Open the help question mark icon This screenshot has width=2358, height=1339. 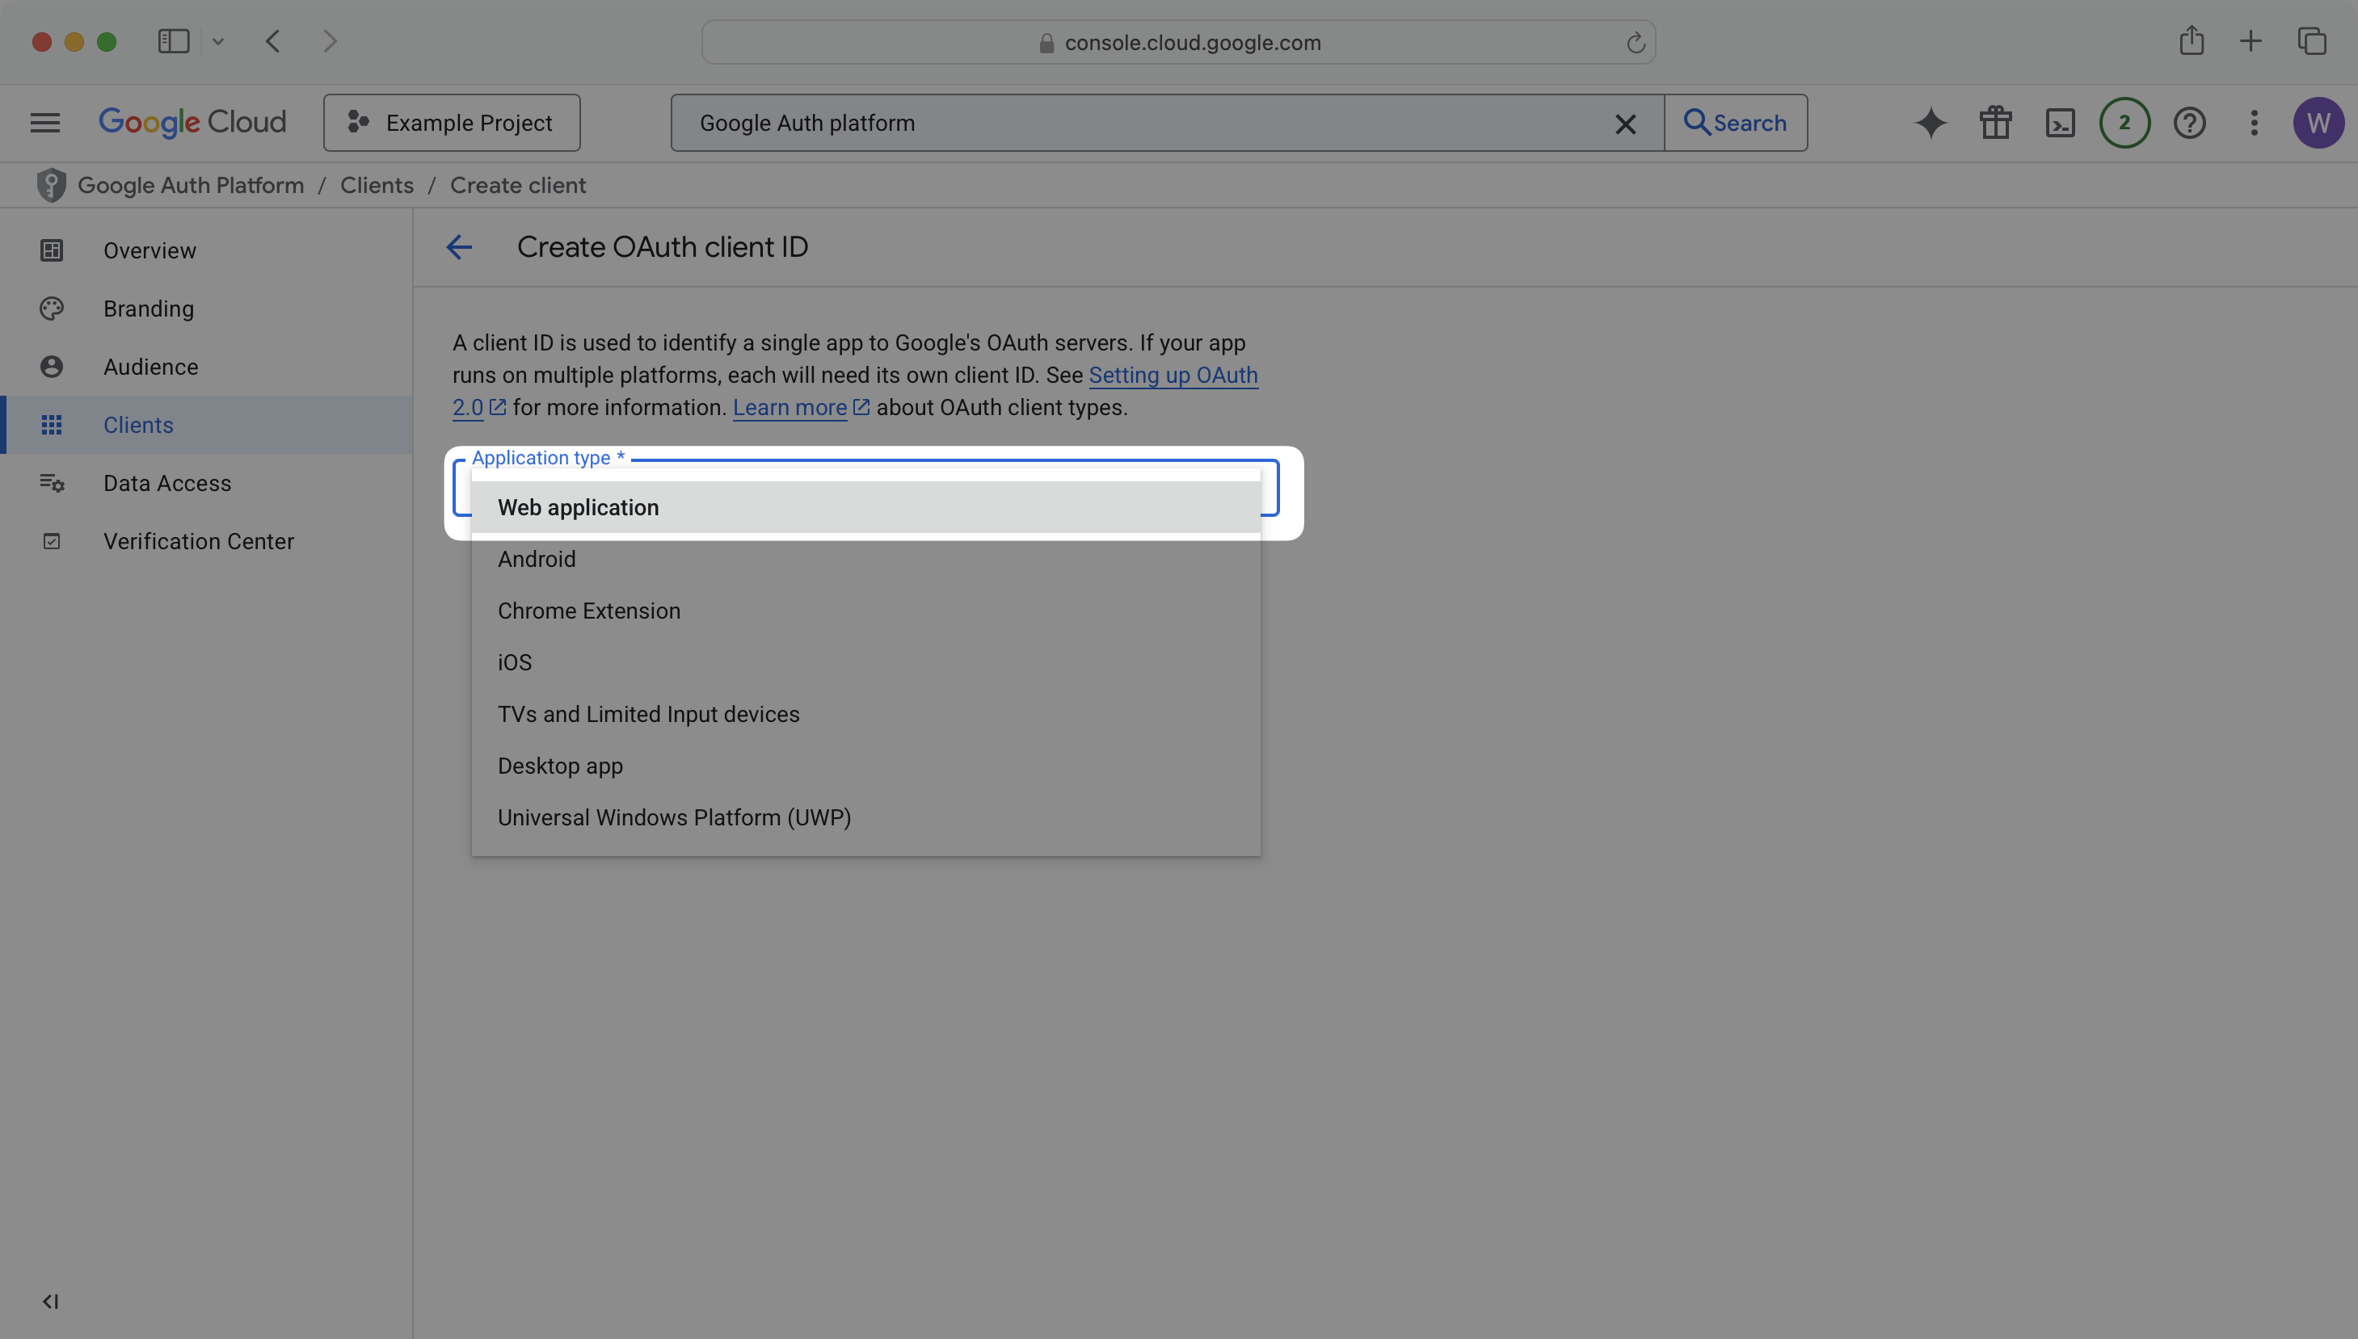click(2190, 122)
